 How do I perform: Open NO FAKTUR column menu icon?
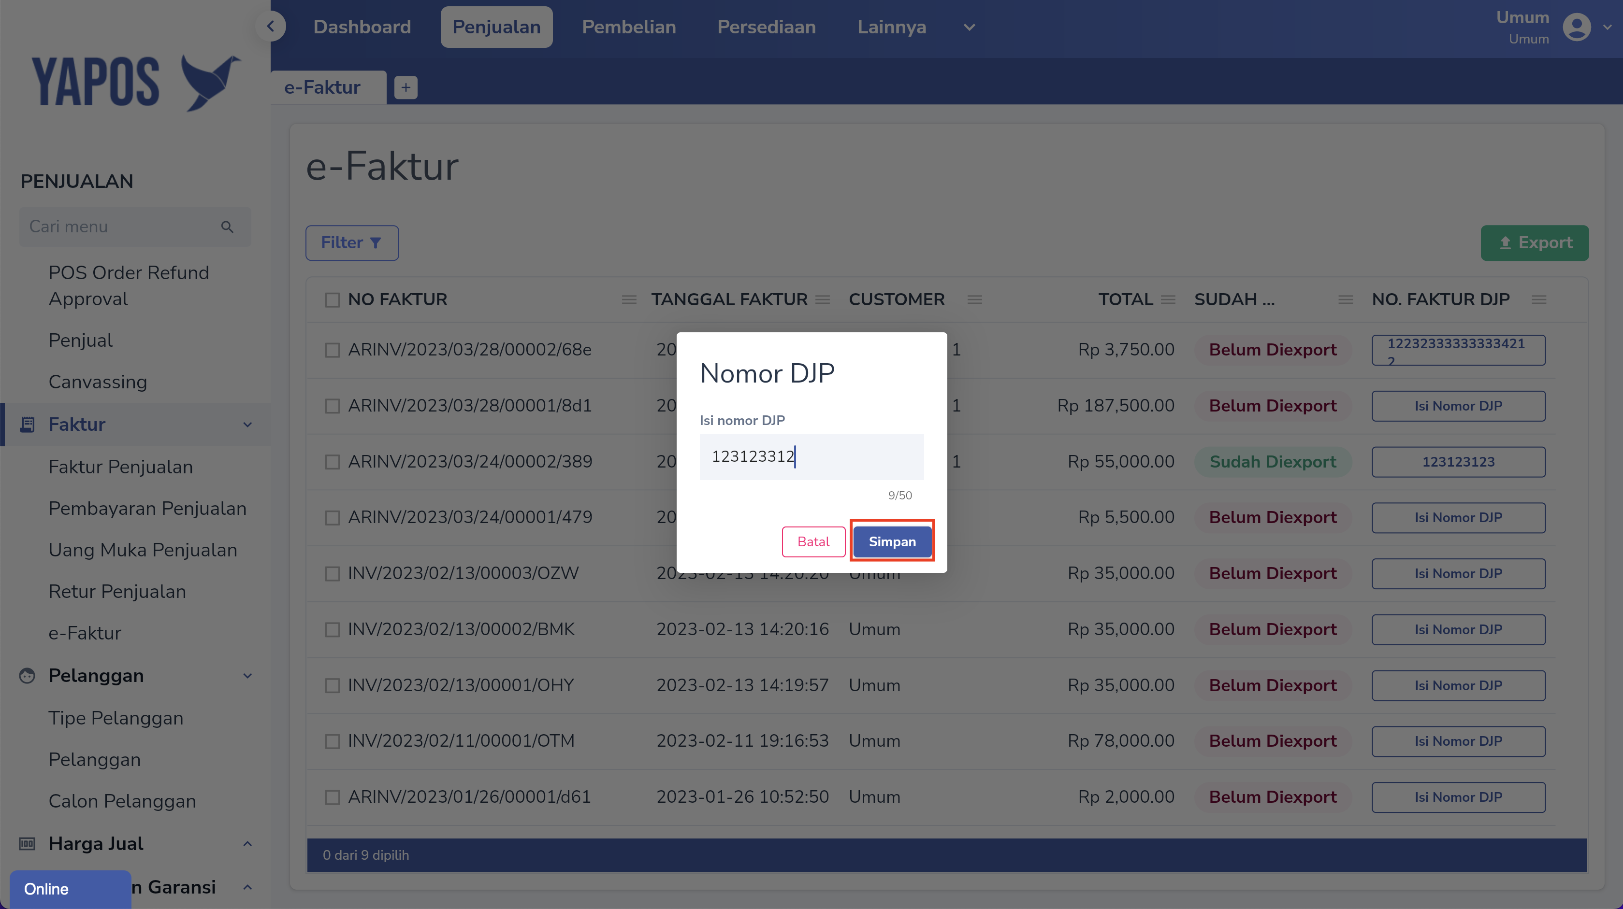pyautogui.click(x=629, y=299)
